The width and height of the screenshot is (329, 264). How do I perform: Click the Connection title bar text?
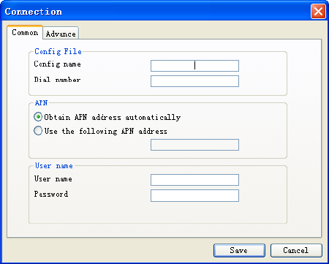click(34, 12)
